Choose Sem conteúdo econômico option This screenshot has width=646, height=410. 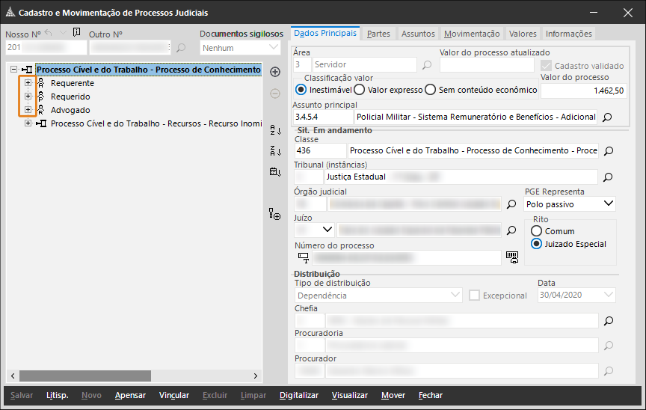coord(430,90)
